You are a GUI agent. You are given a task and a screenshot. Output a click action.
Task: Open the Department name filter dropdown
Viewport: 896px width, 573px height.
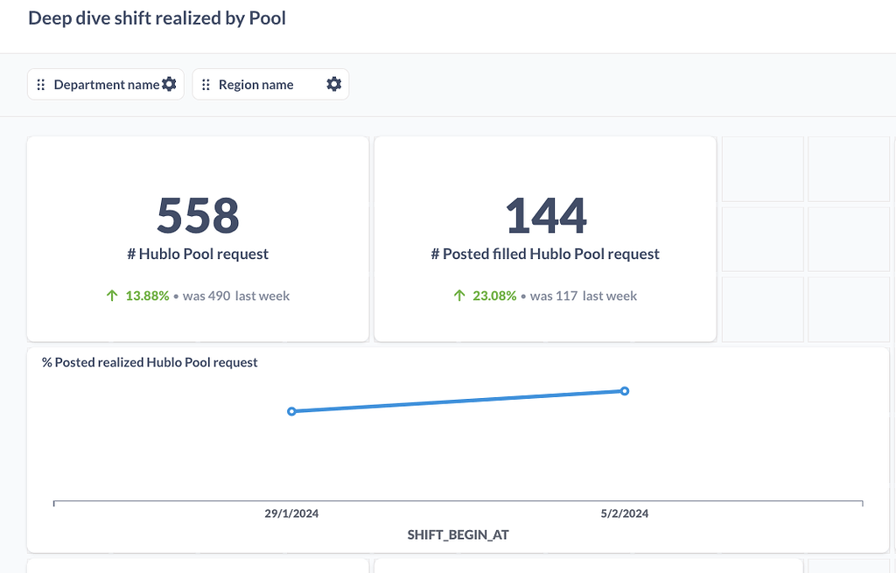click(105, 84)
